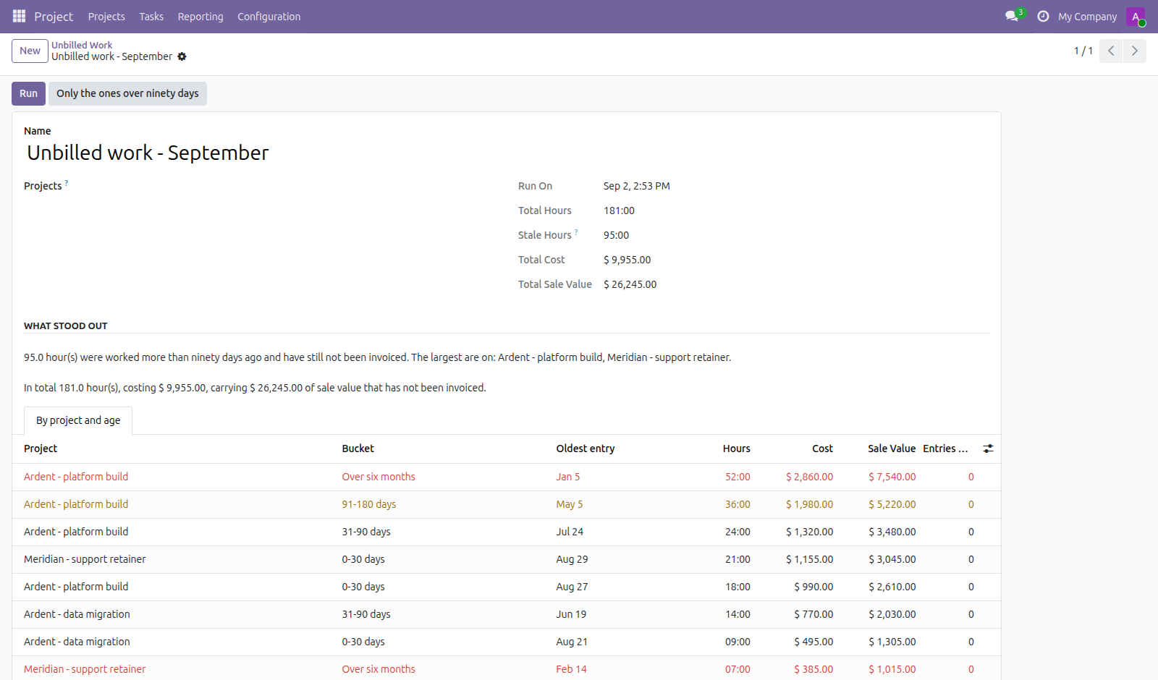The image size is (1158, 680).
Task: Click the Name title input field
Action: pos(507,153)
